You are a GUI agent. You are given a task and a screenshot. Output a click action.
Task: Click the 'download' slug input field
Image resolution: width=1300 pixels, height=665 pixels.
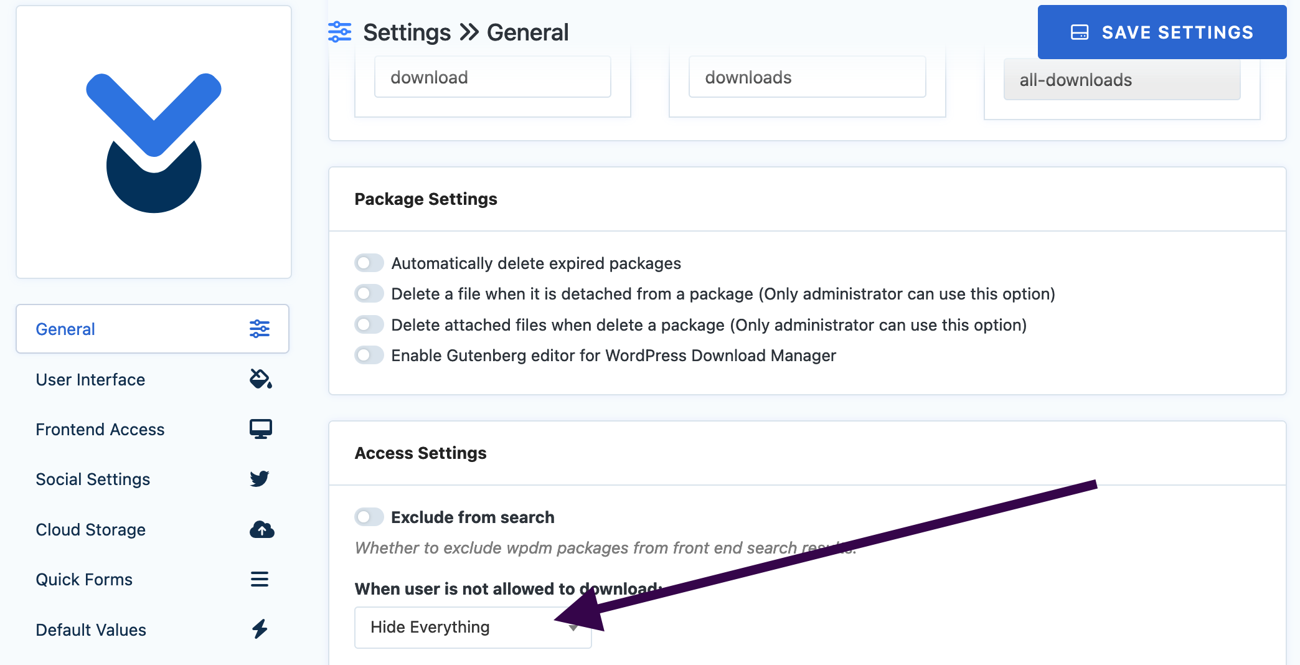[x=492, y=77]
